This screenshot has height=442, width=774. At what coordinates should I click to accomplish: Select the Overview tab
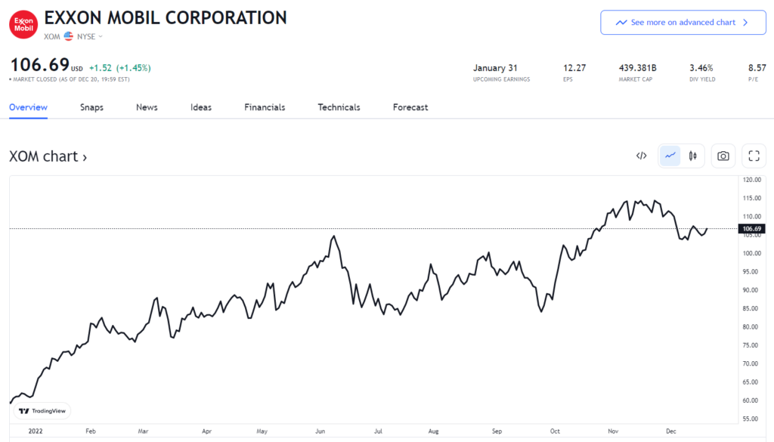pyautogui.click(x=28, y=107)
